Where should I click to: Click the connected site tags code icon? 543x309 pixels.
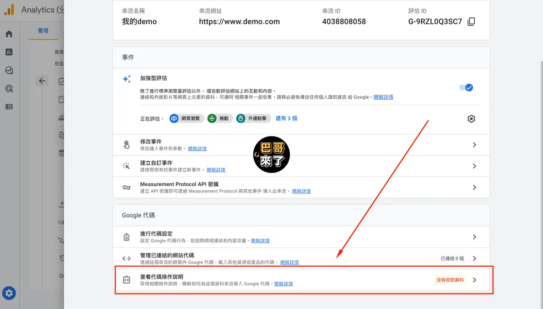pyautogui.click(x=126, y=258)
